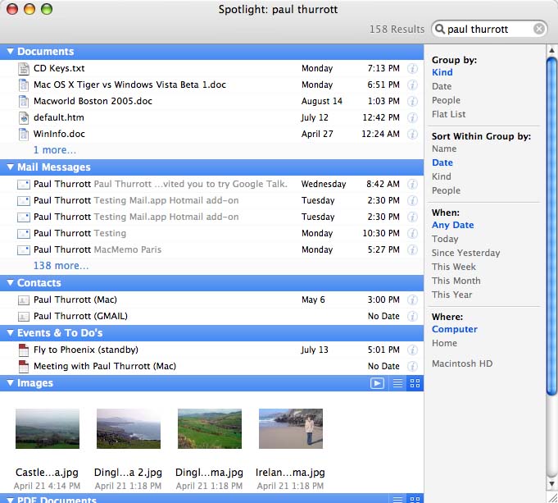
Task: Filter results to Today
Action: click(445, 239)
